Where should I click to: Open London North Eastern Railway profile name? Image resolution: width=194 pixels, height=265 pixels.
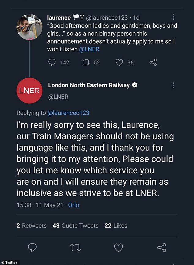89,85
